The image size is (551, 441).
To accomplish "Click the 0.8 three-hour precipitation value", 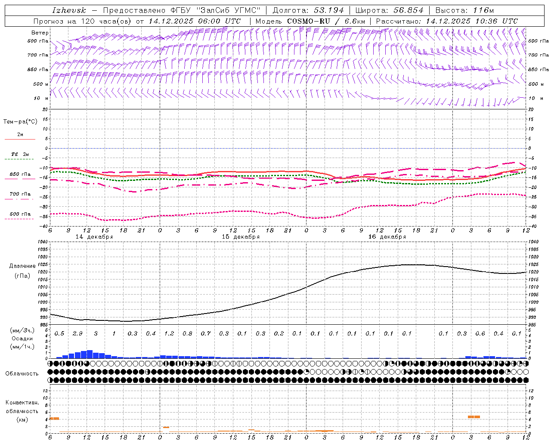I will pyautogui.click(x=187, y=333).
